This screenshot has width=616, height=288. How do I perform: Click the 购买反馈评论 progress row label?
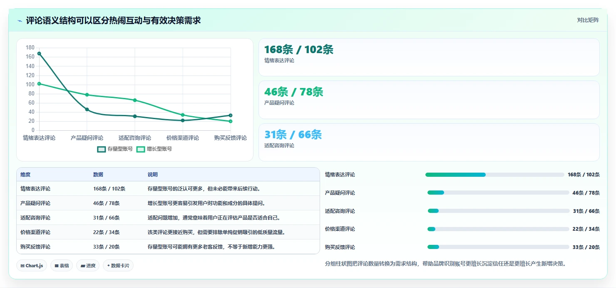coord(340,247)
